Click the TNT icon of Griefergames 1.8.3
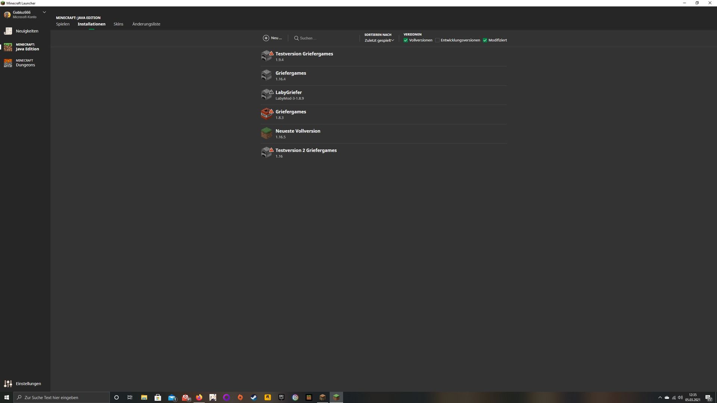 tap(267, 114)
